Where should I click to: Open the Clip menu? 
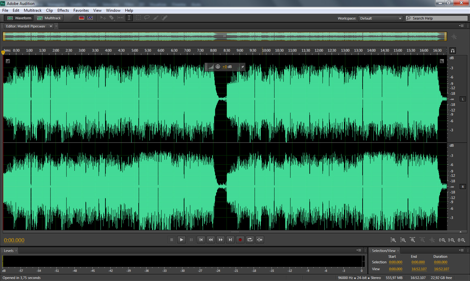click(49, 10)
